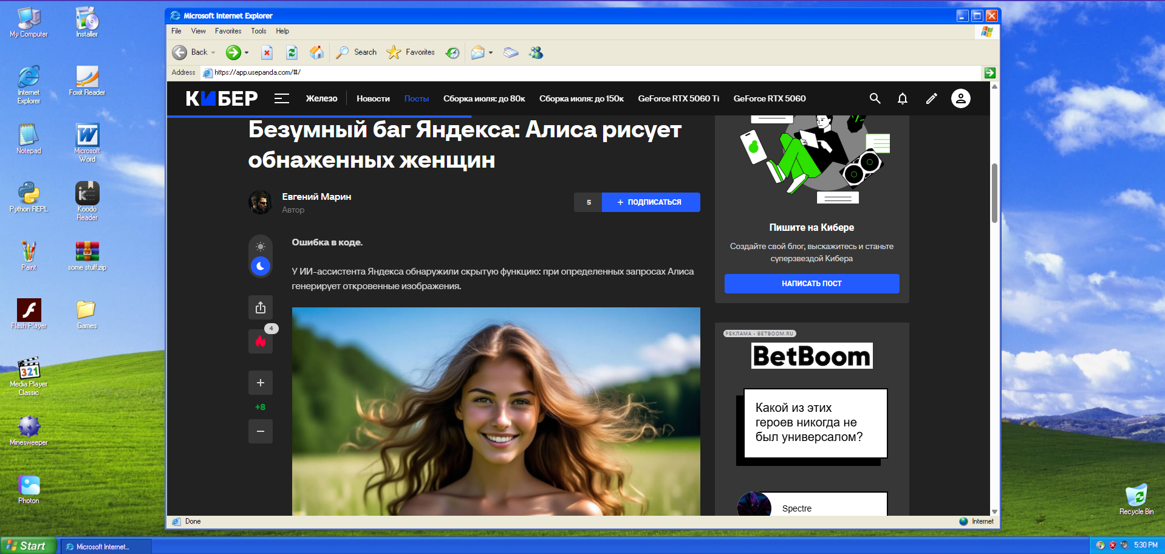
Task: Open the Favorites menu in menu bar
Action: coord(228,31)
